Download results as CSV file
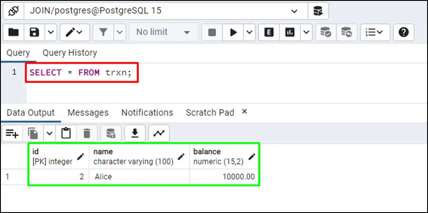Screen dimensions: 428x213 coord(135,133)
